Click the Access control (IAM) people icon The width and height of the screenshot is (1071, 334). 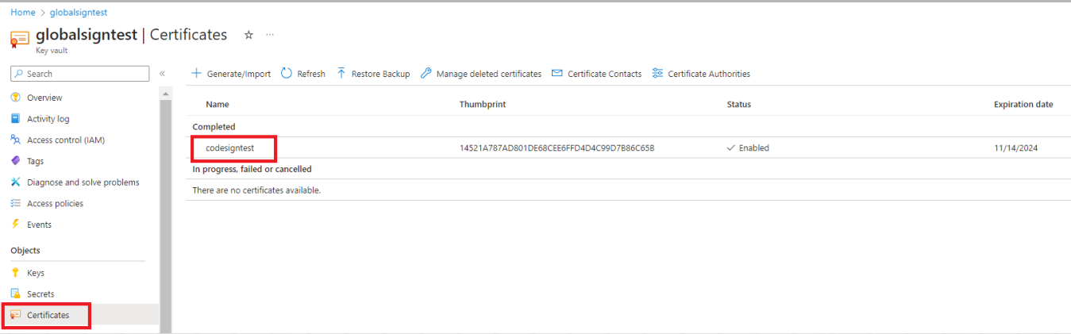(15, 140)
